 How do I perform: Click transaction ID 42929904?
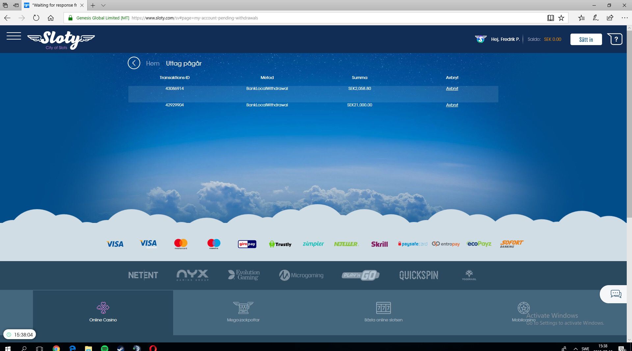(174, 105)
